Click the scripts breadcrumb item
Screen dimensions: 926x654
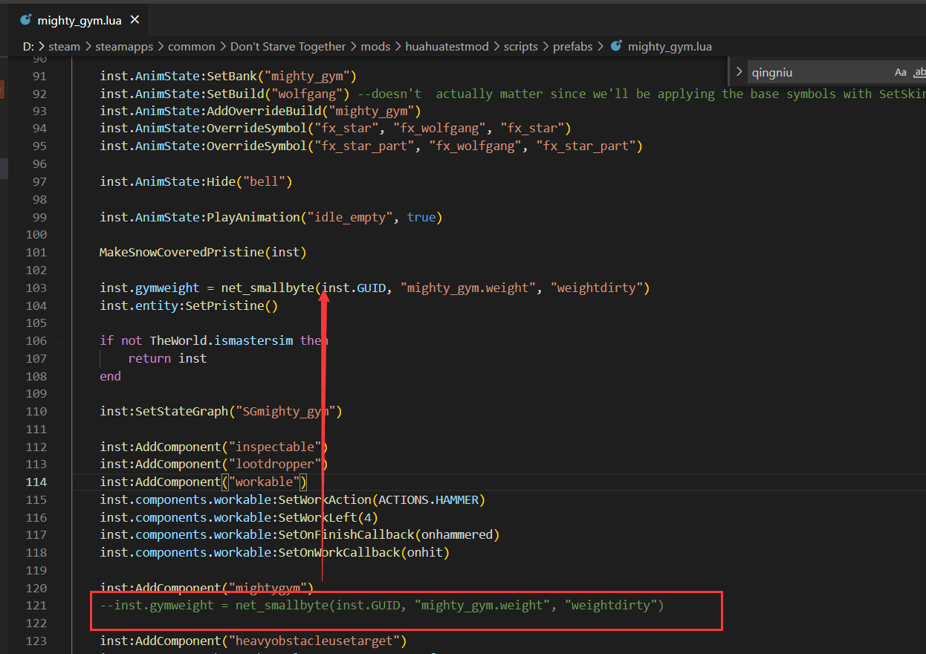520,46
